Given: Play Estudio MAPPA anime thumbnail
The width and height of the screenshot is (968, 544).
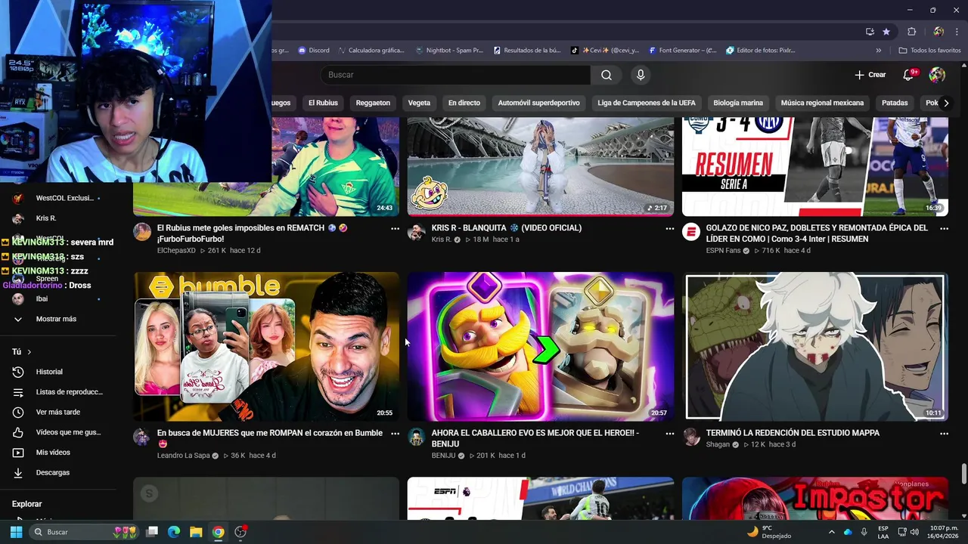Looking at the screenshot, I should pyautogui.click(x=815, y=347).
